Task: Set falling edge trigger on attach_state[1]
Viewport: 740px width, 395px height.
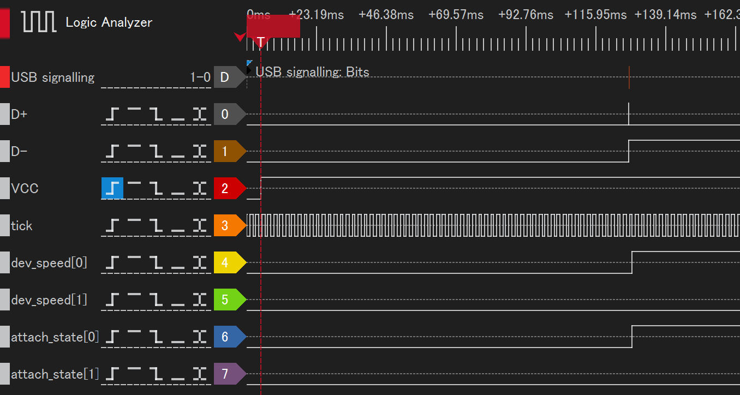Action: (156, 374)
